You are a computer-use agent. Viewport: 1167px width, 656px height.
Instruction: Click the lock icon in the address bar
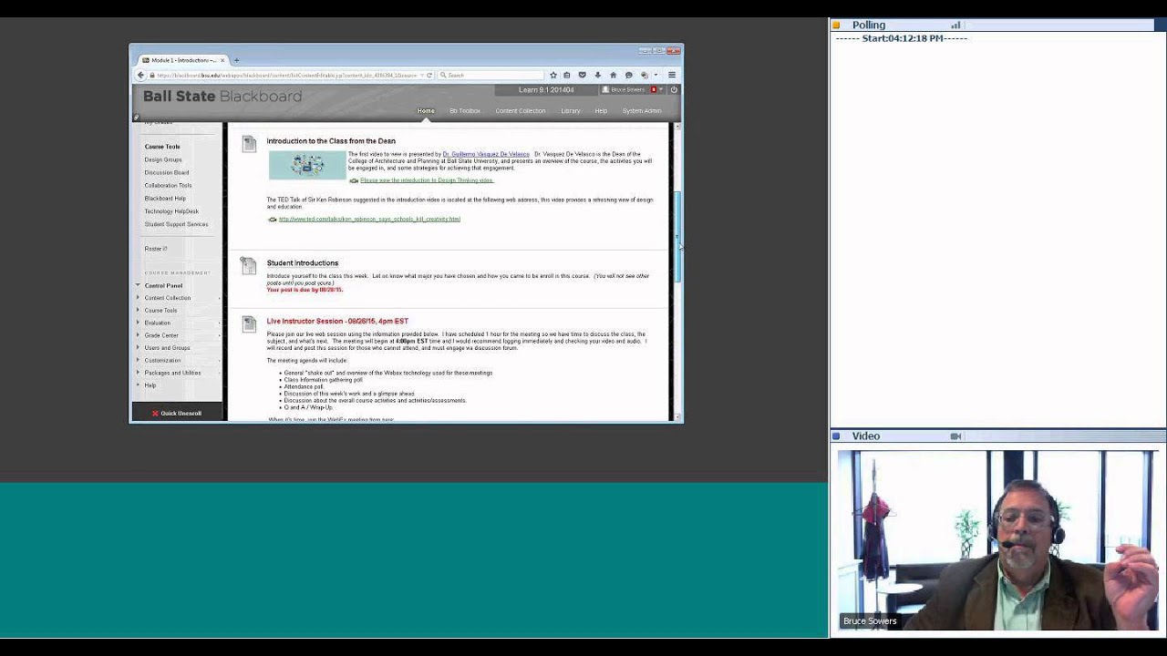point(152,75)
